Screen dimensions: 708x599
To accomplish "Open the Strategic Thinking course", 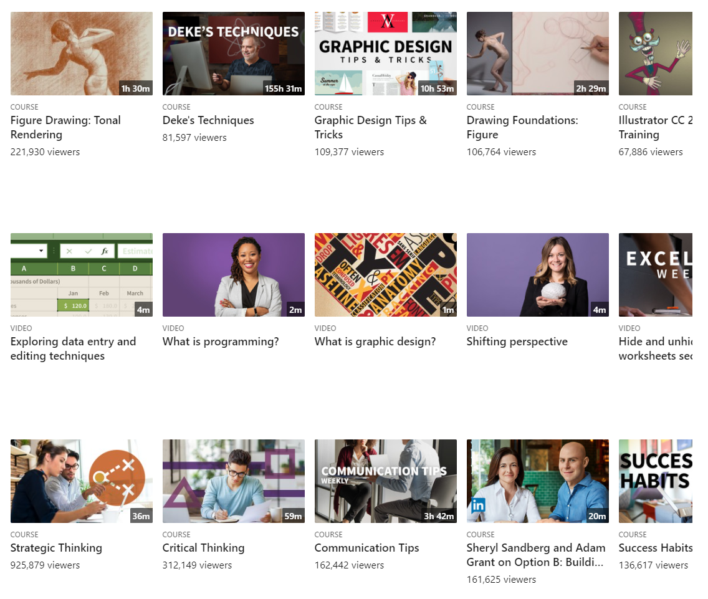I will pos(56,548).
